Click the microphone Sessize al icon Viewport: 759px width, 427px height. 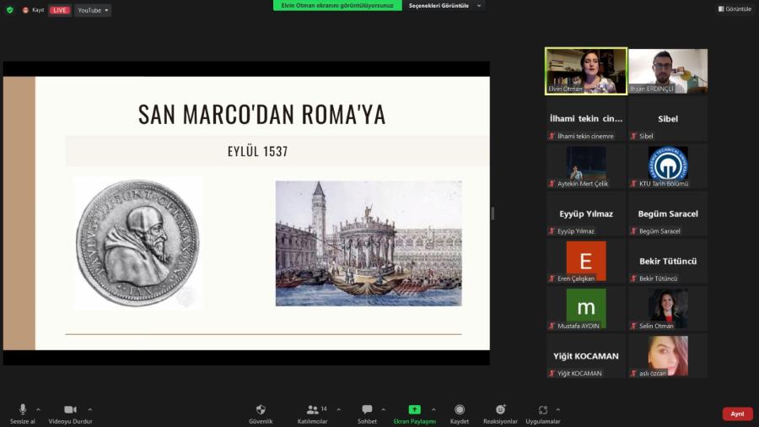(x=22, y=409)
